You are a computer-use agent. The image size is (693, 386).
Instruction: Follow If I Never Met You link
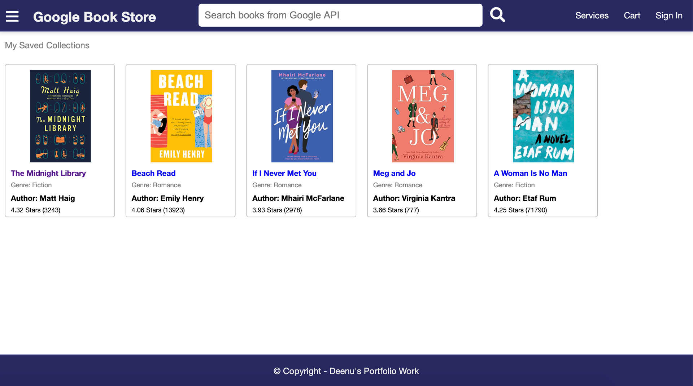(x=284, y=173)
